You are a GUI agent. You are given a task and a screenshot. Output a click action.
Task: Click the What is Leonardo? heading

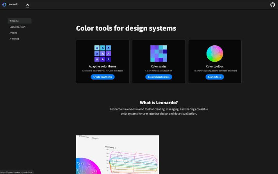click(159, 103)
